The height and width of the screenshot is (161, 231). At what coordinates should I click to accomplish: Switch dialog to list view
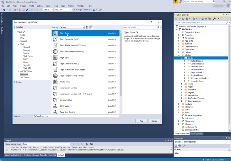tap(91, 27)
